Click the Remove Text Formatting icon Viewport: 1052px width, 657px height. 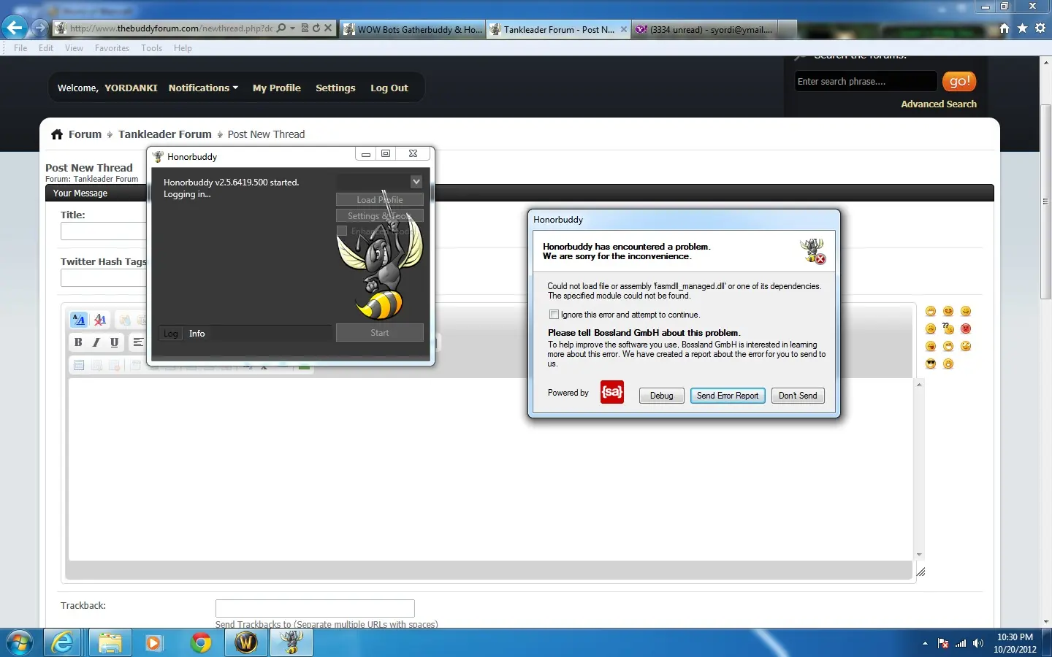pos(100,320)
